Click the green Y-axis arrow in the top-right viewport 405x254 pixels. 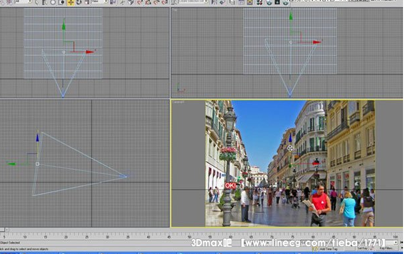coord(291,16)
